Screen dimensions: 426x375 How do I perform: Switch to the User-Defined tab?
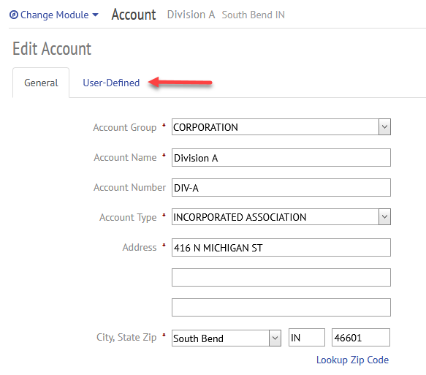(x=111, y=83)
